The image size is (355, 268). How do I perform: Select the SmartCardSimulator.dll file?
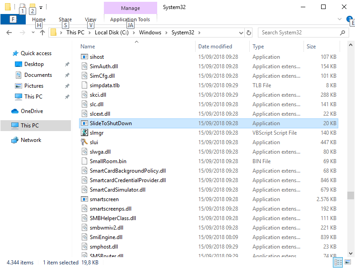pyautogui.click(x=209, y=190)
